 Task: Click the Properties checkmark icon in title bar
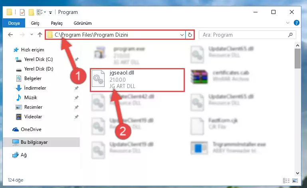click(22, 12)
